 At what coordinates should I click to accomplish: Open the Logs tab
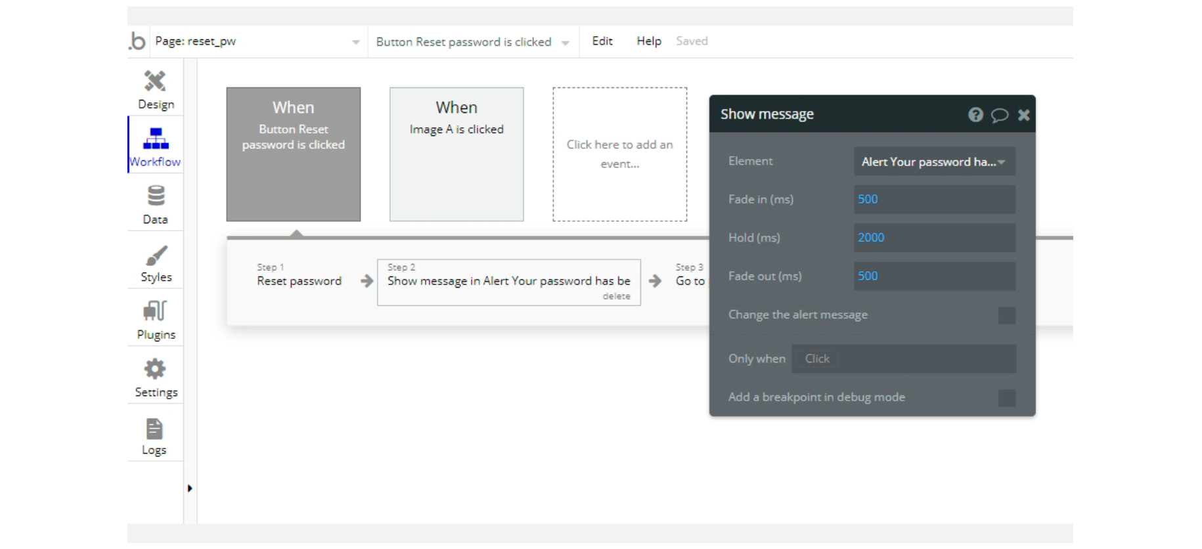154,436
